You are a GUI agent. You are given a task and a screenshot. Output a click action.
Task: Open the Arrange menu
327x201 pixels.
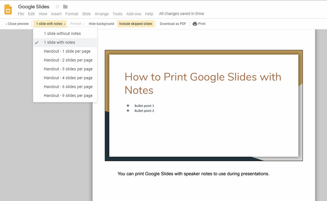tap(102, 14)
